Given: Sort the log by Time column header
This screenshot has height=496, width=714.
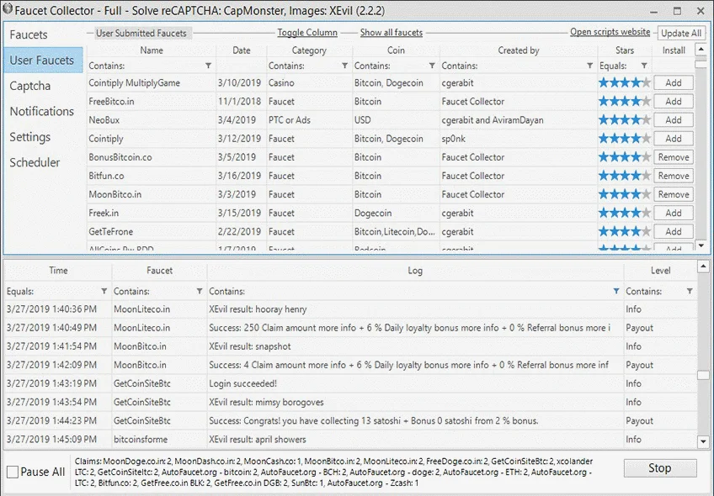Looking at the screenshot, I should [x=58, y=271].
